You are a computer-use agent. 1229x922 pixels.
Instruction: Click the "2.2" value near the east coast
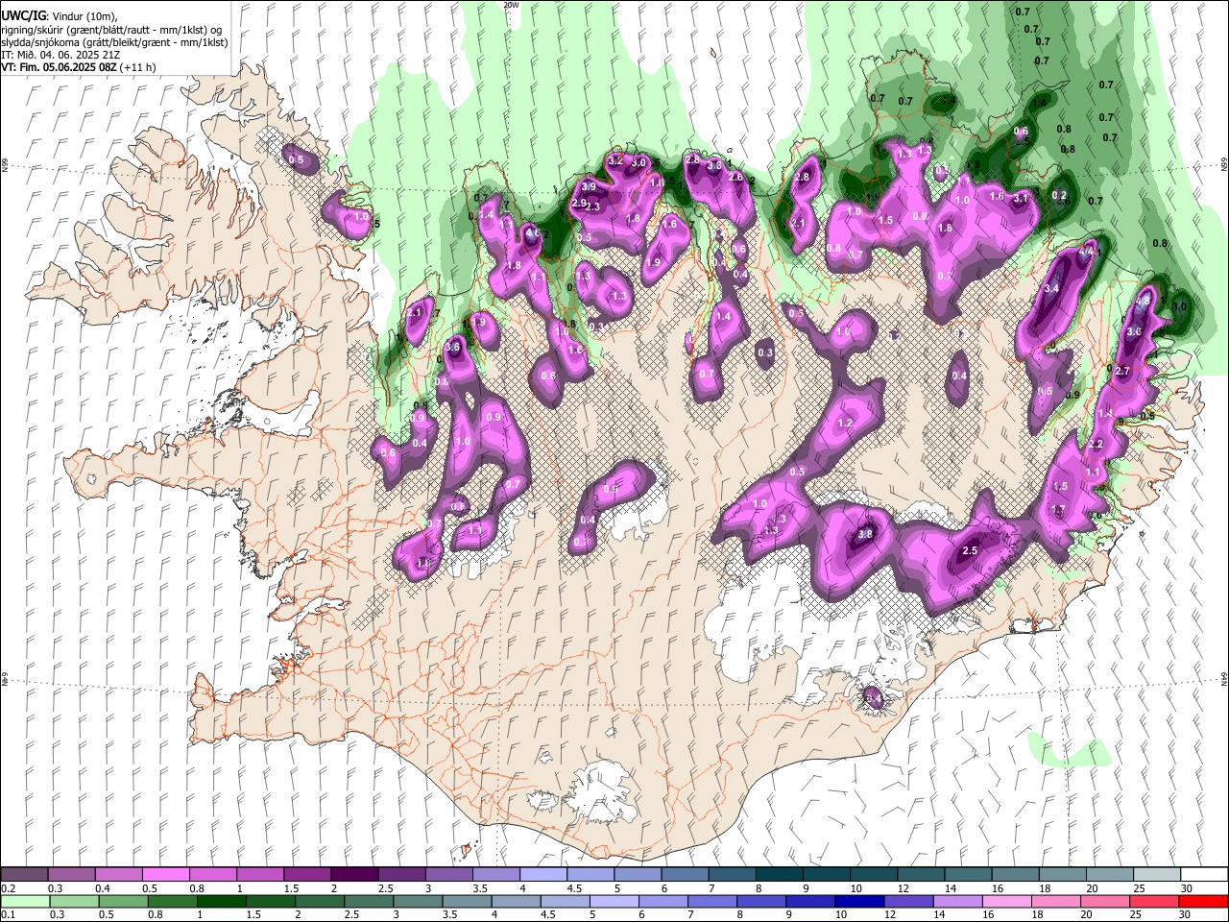(x=1096, y=445)
